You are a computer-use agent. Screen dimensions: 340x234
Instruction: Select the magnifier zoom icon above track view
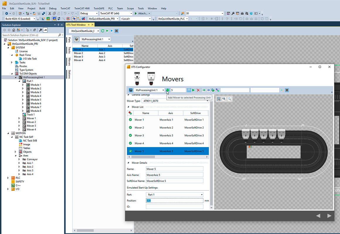[x=230, y=99]
